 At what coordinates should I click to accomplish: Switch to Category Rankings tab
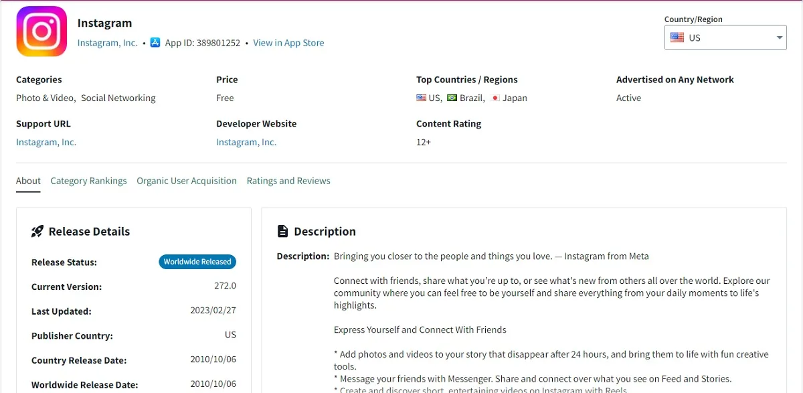coord(88,181)
